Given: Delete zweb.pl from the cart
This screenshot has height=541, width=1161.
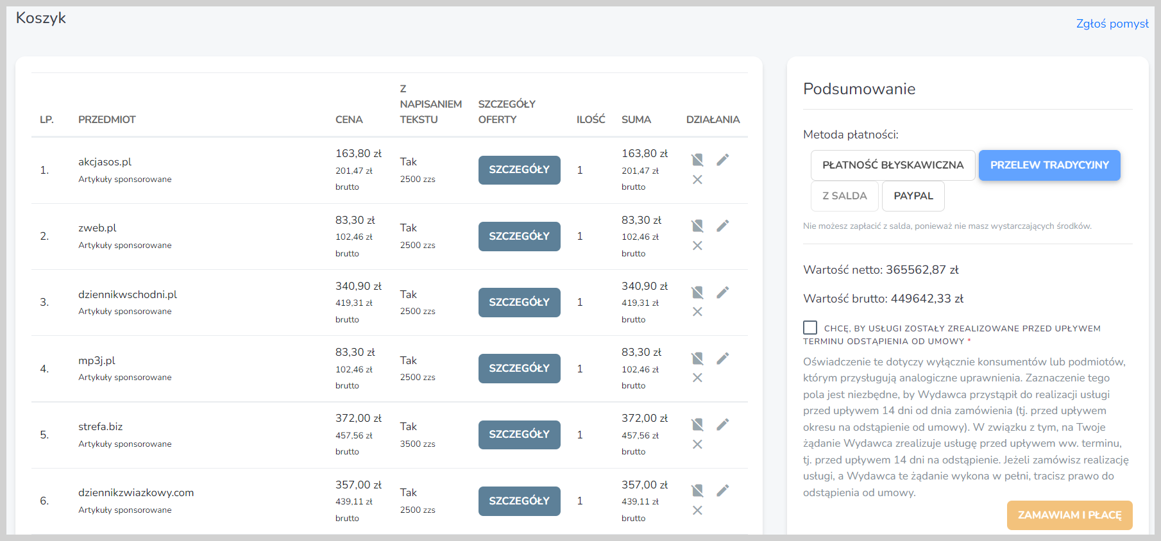Looking at the screenshot, I should pos(697,246).
